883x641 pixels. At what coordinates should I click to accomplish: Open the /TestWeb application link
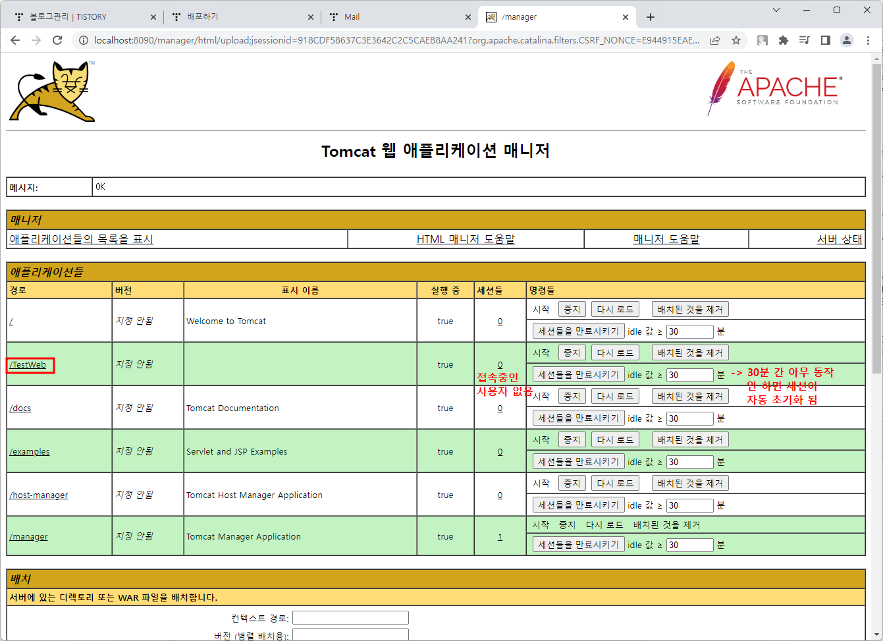pos(28,365)
